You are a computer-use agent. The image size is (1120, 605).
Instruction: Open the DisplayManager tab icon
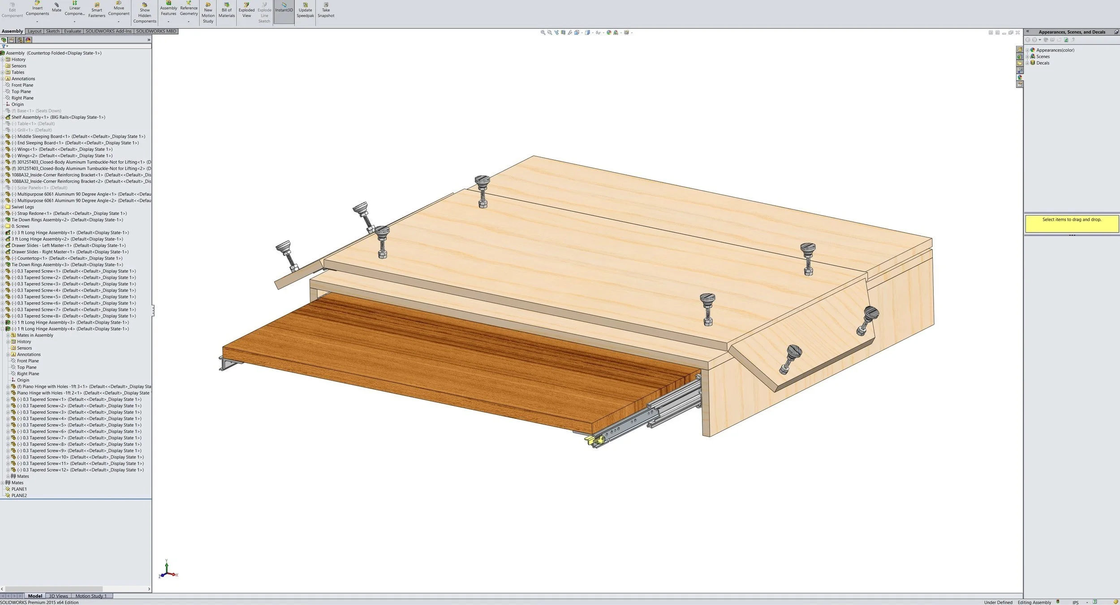[28, 40]
